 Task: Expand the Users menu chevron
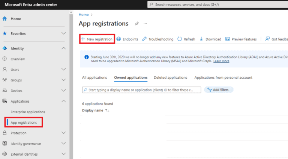click(x=63, y=69)
